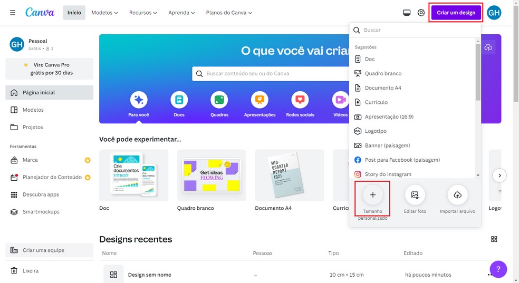519x283 pixels.
Task: Click the Criar um design button
Action: [456, 13]
